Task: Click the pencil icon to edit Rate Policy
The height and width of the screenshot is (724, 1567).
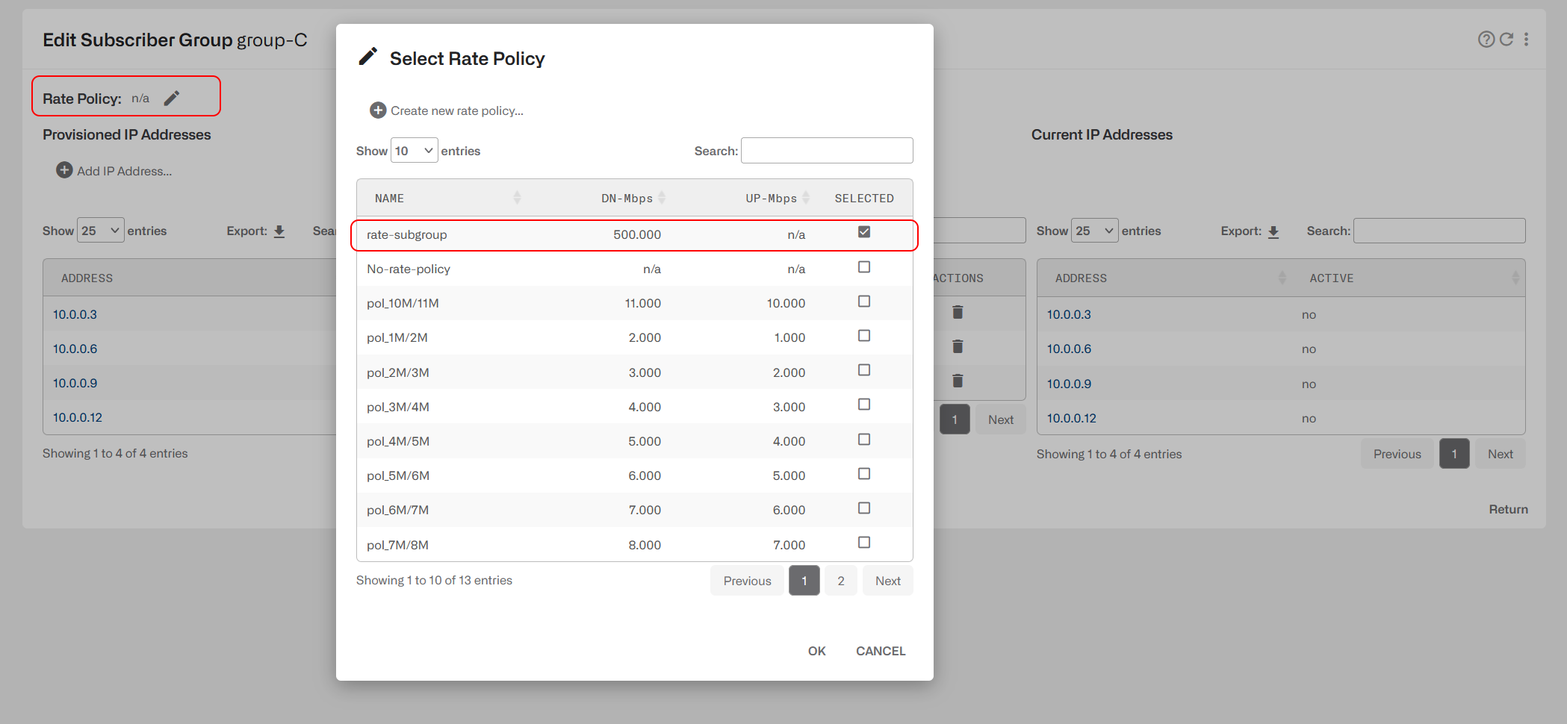Action: pyautogui.click(x=173, y=97)
